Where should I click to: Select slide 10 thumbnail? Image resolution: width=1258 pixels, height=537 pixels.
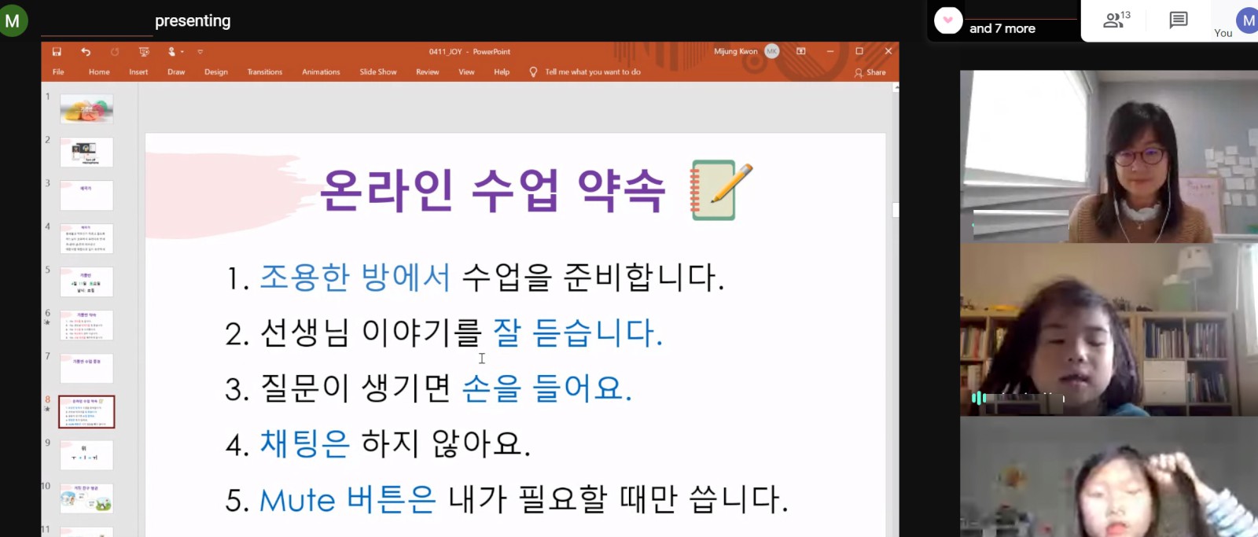tap(86, 498)
